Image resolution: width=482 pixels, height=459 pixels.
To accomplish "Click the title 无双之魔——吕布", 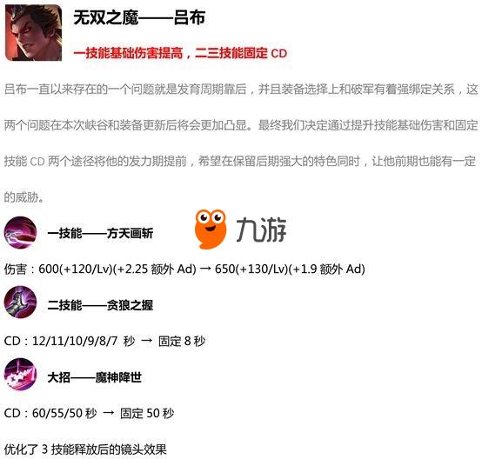I will pyautogui.click(x=139, y=17).
